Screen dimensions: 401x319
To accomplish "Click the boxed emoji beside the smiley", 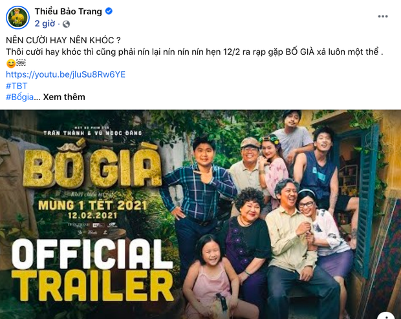I will click(x=20, y=63).
